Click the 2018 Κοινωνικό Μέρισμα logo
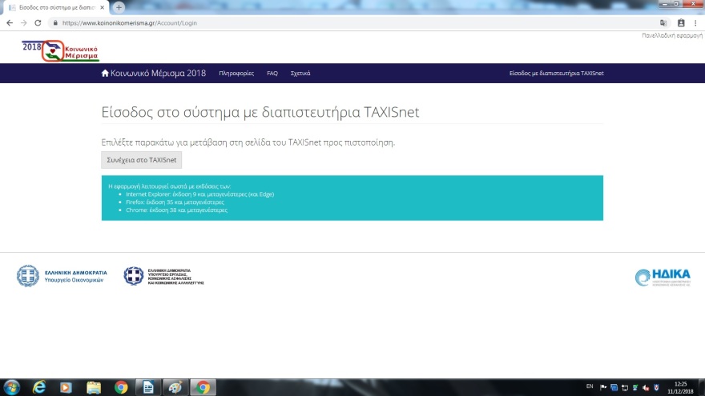Image resolution: width=705 pixels, height=396 pixels. point(61,50)
